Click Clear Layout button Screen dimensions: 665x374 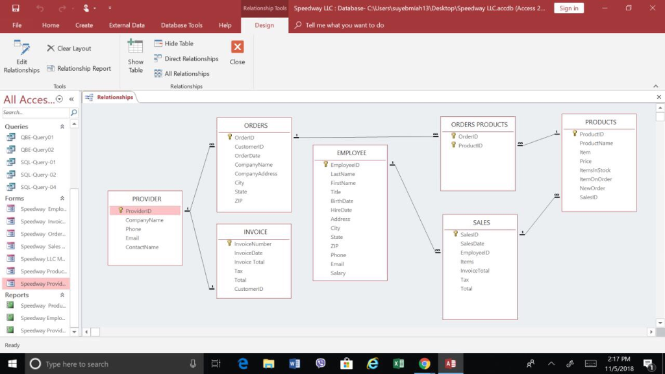pyautogui.click(x=69, y=48)
